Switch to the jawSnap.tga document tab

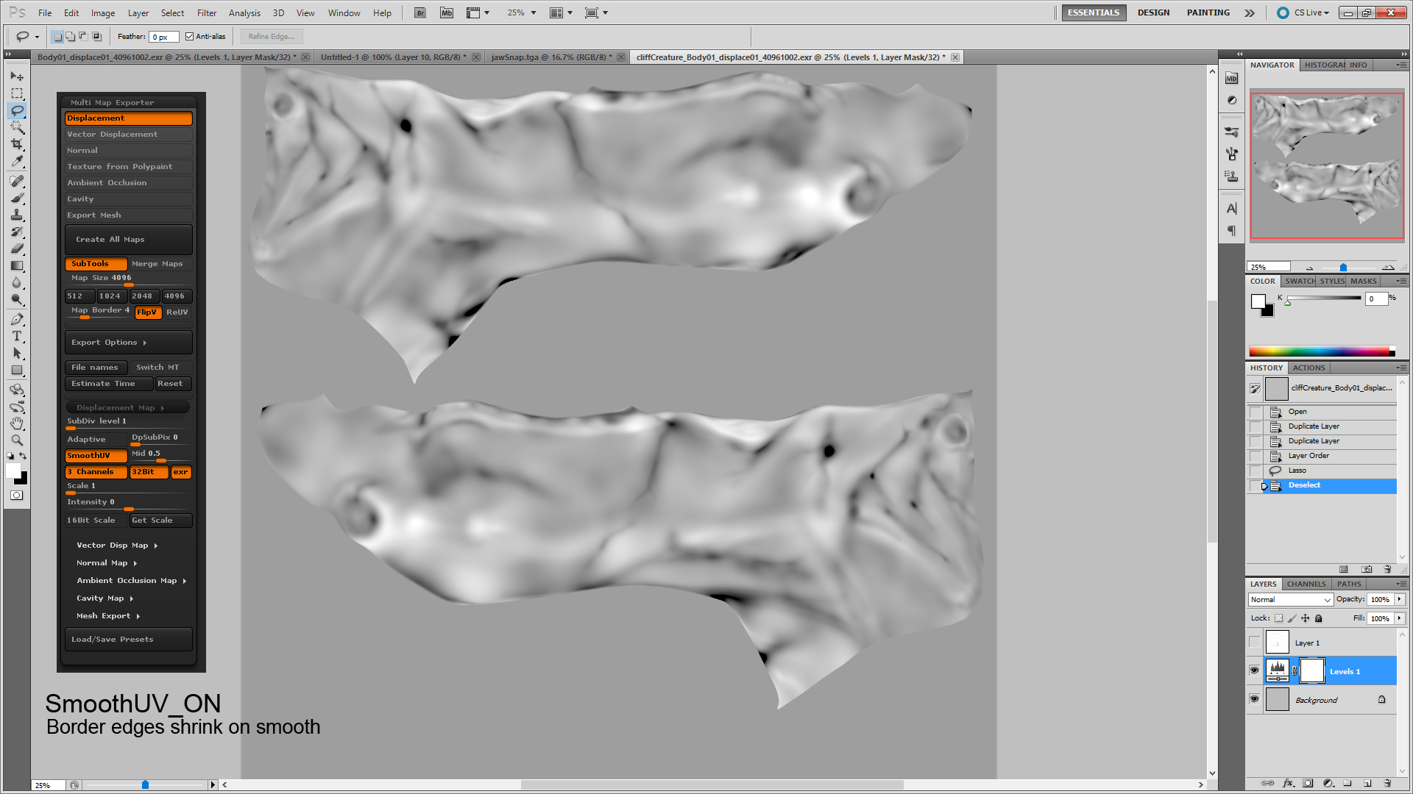coord(551,57)
